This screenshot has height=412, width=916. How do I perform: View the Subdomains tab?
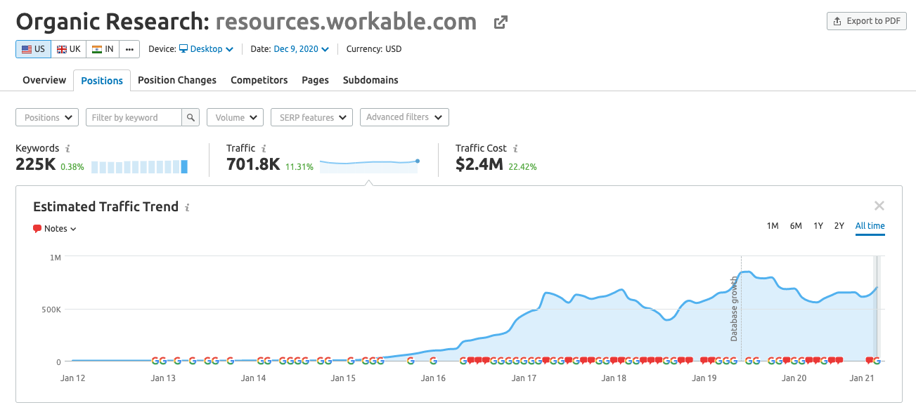[x=370, y=80]
